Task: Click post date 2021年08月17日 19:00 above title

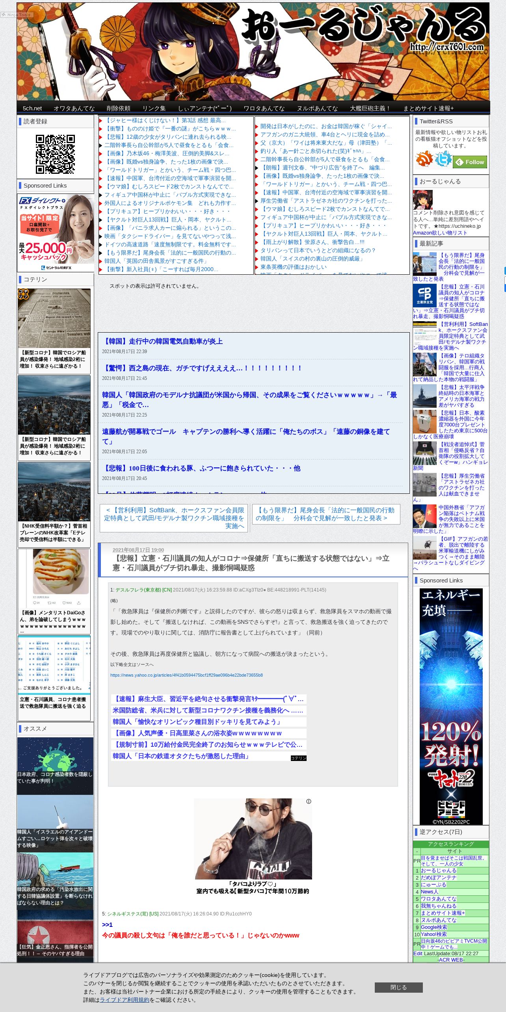Action: click(x=138, y=550)
